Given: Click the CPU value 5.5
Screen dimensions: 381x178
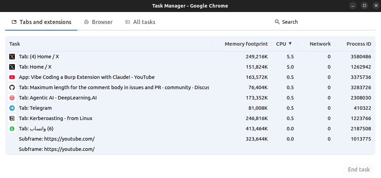Looking at the screenshot, I should (290, 57).
